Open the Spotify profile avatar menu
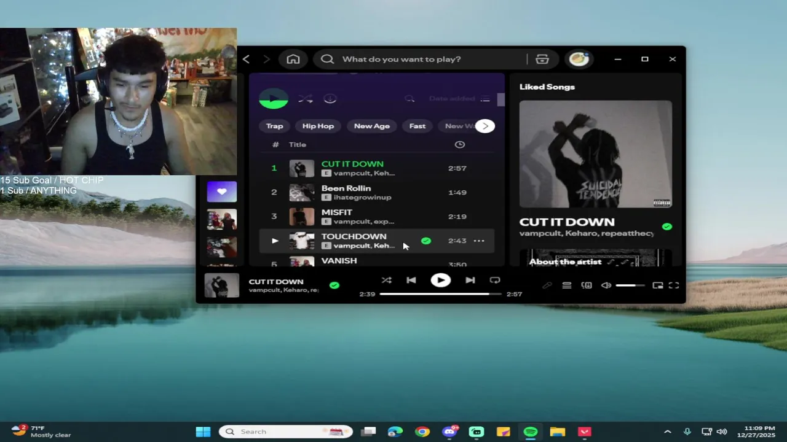Image resolution: width=787 pixels, height=442 pixels. [579, 59]
